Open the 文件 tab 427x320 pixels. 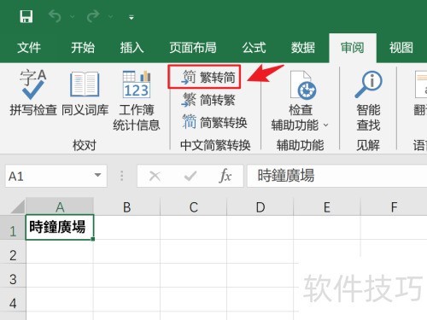coord(29,48)
